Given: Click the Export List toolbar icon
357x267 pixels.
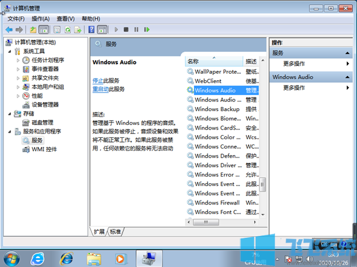Looking at the screenshot, I should (x=77, y=30).
